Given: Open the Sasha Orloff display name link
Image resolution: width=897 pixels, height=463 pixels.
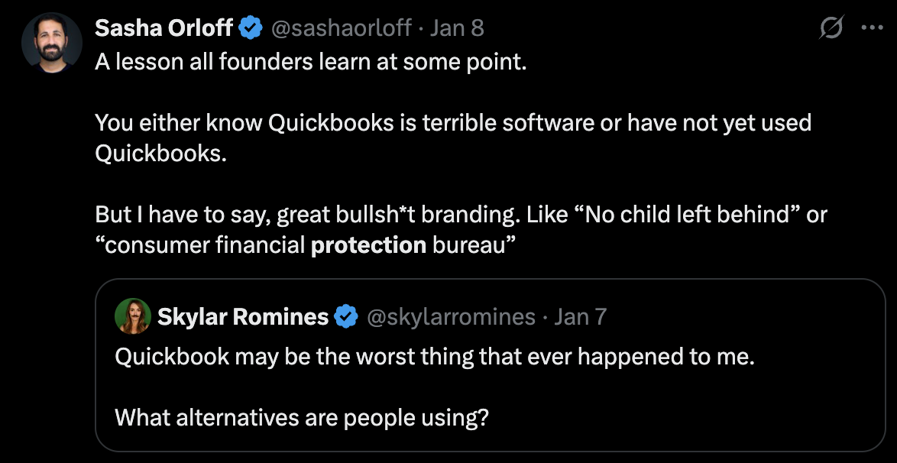Looking at the screenshot, I should coord(164,28).
